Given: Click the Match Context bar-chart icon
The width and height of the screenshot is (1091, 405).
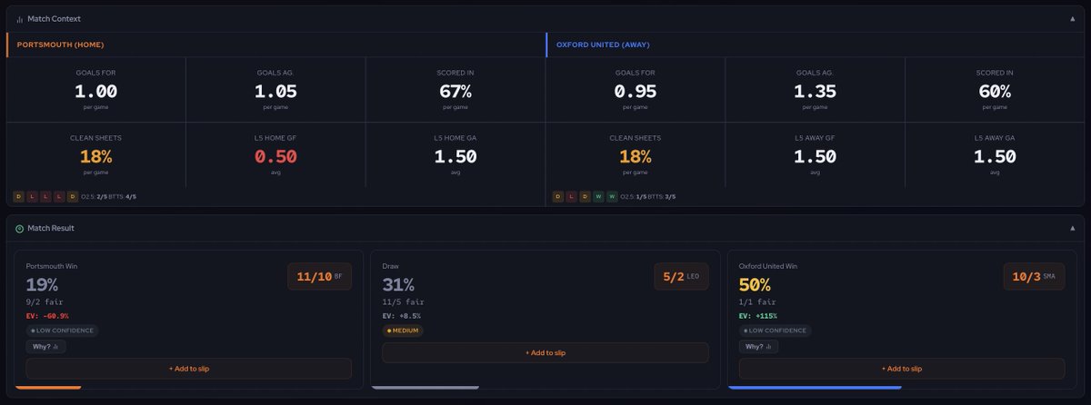Looking at the screenshot, I should 19,18.
